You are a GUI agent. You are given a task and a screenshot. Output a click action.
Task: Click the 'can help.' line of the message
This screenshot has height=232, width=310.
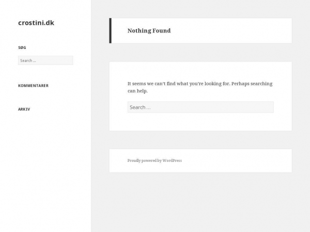pyautogui.click(x=137, y=91)
